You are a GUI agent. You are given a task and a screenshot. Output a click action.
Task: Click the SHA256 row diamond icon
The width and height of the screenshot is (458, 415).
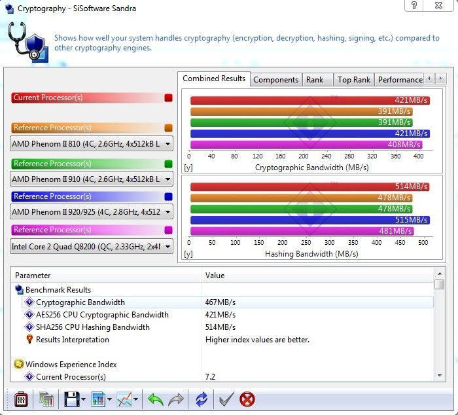click(x=29, y=327)
